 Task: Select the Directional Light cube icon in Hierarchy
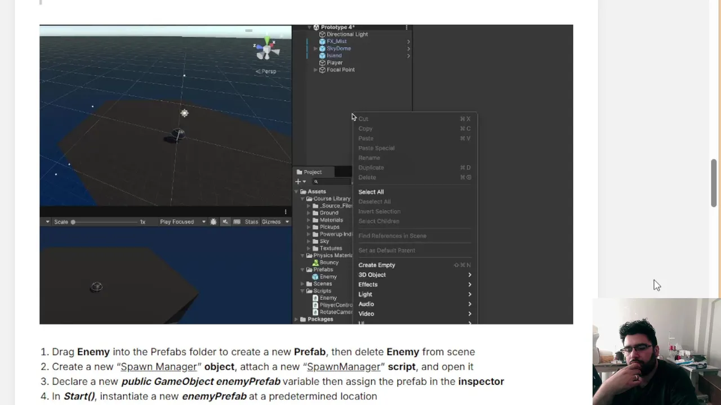point(323,34)
